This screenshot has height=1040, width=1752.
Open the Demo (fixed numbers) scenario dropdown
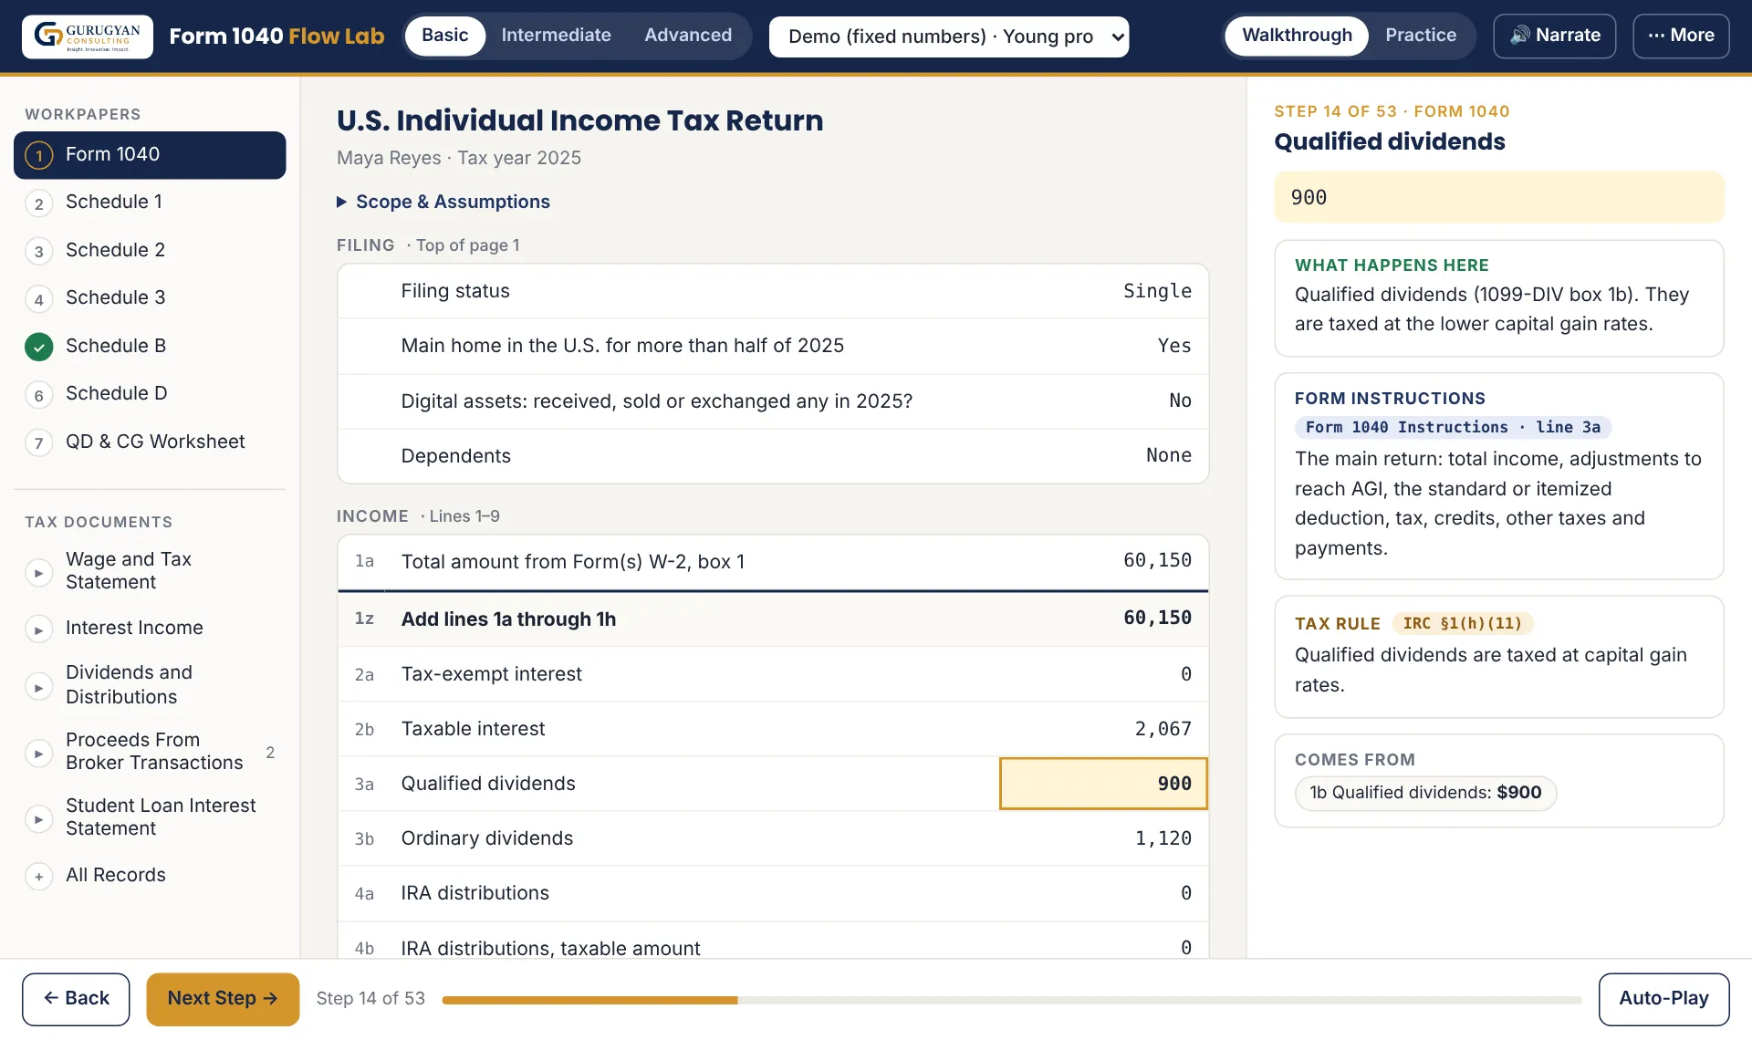949,36
